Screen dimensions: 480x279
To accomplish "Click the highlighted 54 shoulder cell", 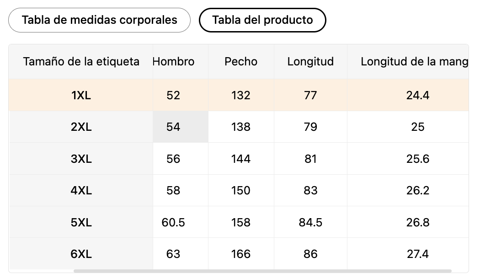I will click(181, 127).
